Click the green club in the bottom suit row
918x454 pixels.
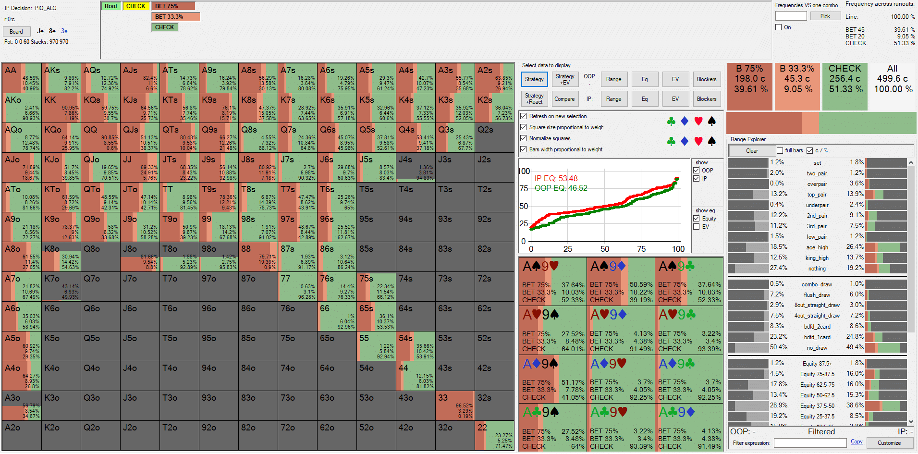[x=671, y=141]
